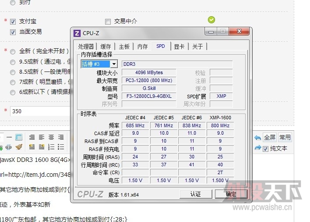Select the justify text alignment icon

point(32,137)
